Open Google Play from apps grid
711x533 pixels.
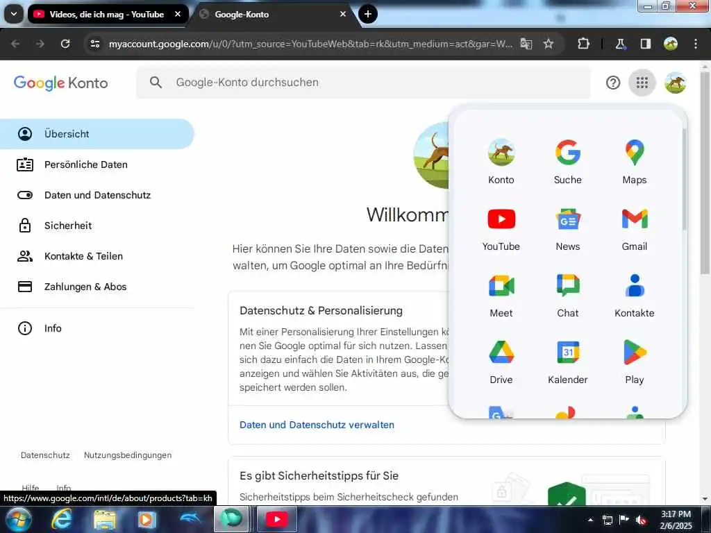click(635, 362)
